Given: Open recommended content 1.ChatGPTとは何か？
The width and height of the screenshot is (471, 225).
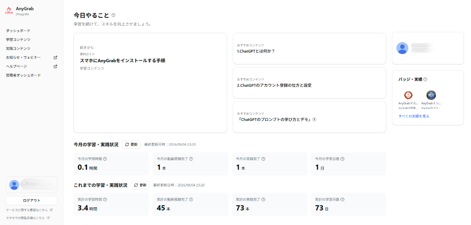Looking at the screenshot, I should [309, 48].
